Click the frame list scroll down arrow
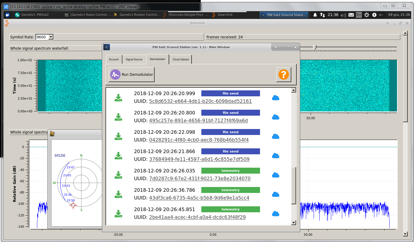Screen dimensions: 414x242 (293, 222)
